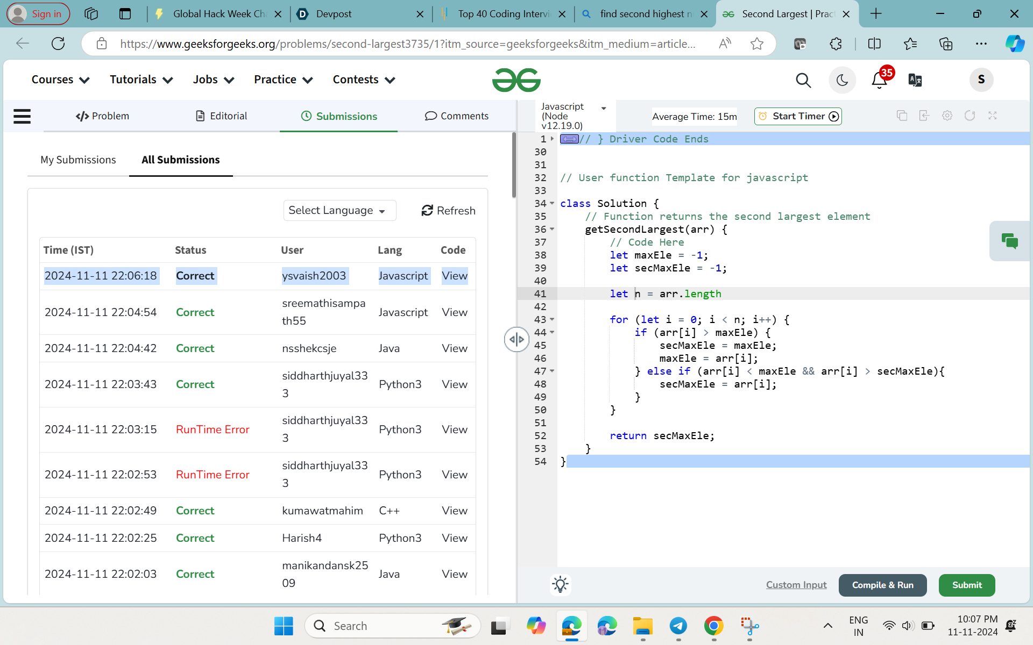Open the Javascript language selector
The height and width of the screenshot is (645, 1033).
(x=574, y=116)
